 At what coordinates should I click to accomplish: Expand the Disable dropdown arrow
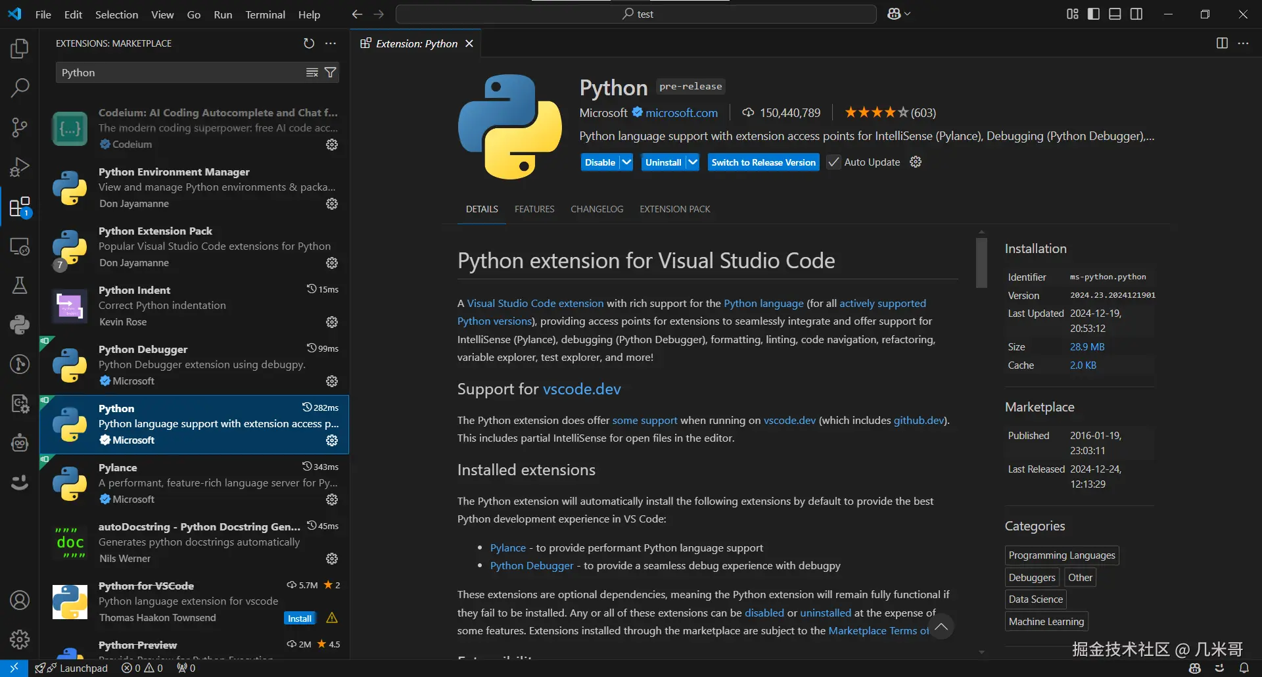[x=625, y=162]
